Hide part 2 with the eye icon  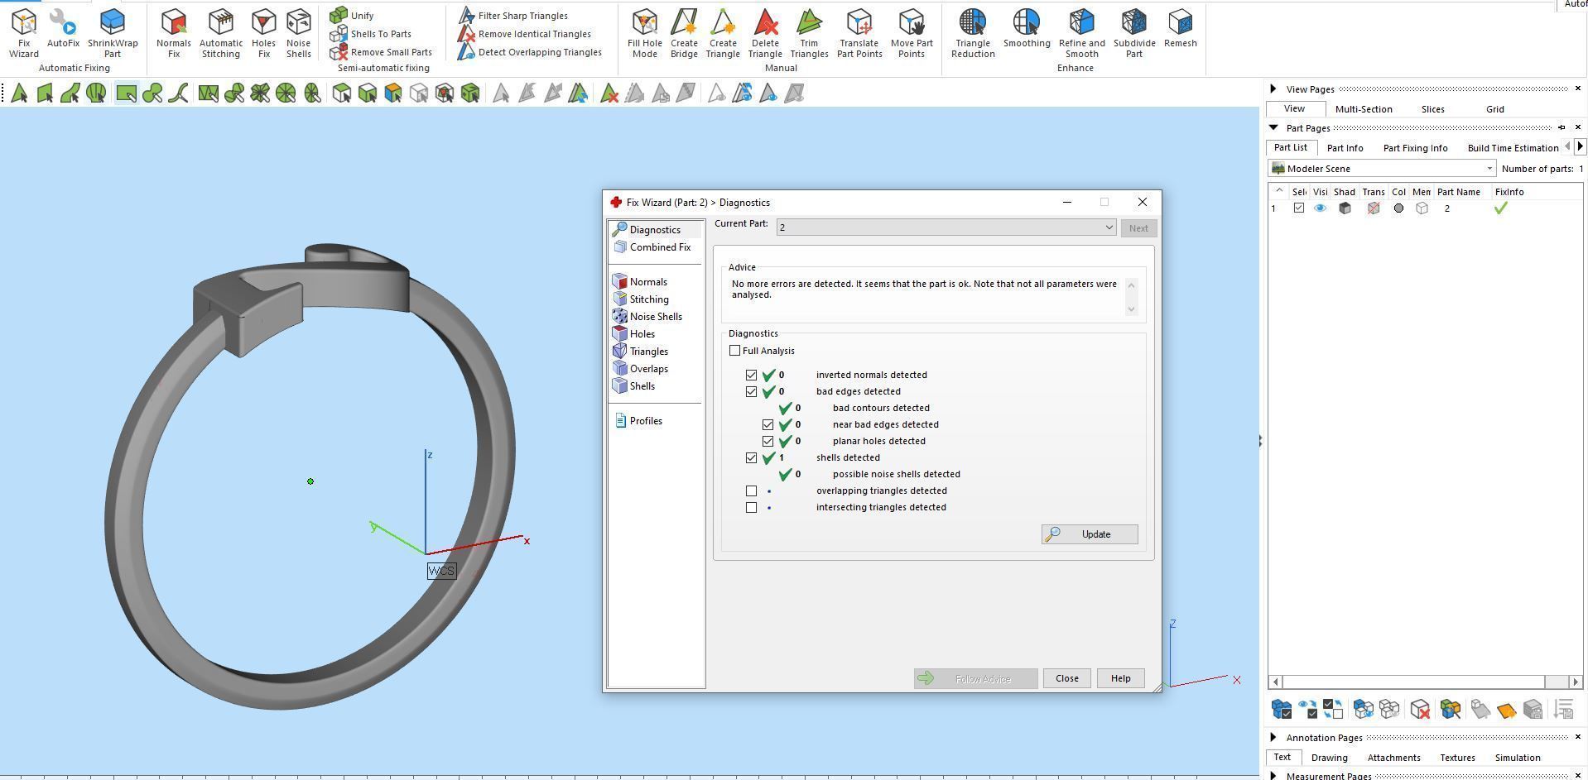click(1320, 208)
